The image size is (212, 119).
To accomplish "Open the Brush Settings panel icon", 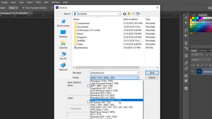I will (186, 43).
